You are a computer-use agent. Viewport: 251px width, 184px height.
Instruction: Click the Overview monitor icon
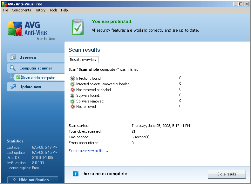pyautogui.click(x=13, y=57)
